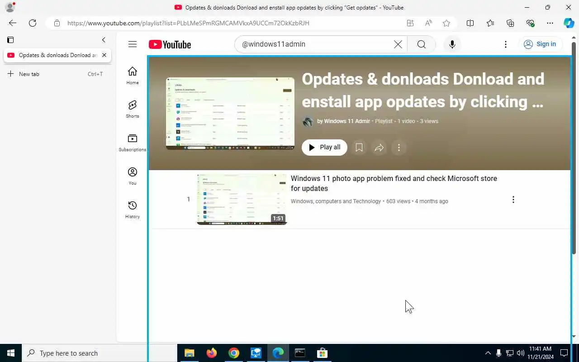Viewport: 579px width, 362px height.
Task: Open the Windows Start menu
Action: (x=11, y=353)
